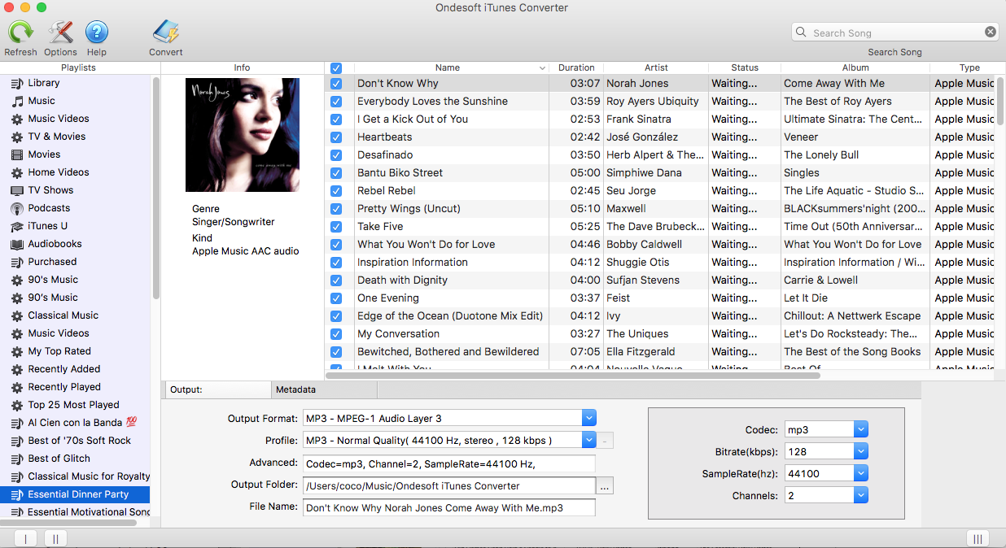Click three-column view icon at bottom right
This screenshot has height=548, width=1006.
point(978,538)
